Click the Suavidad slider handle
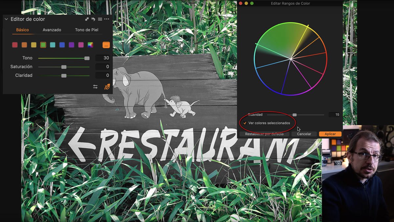The width and height of the screenshot is (394, 222). pyautogui.click(x=295, y=115)
